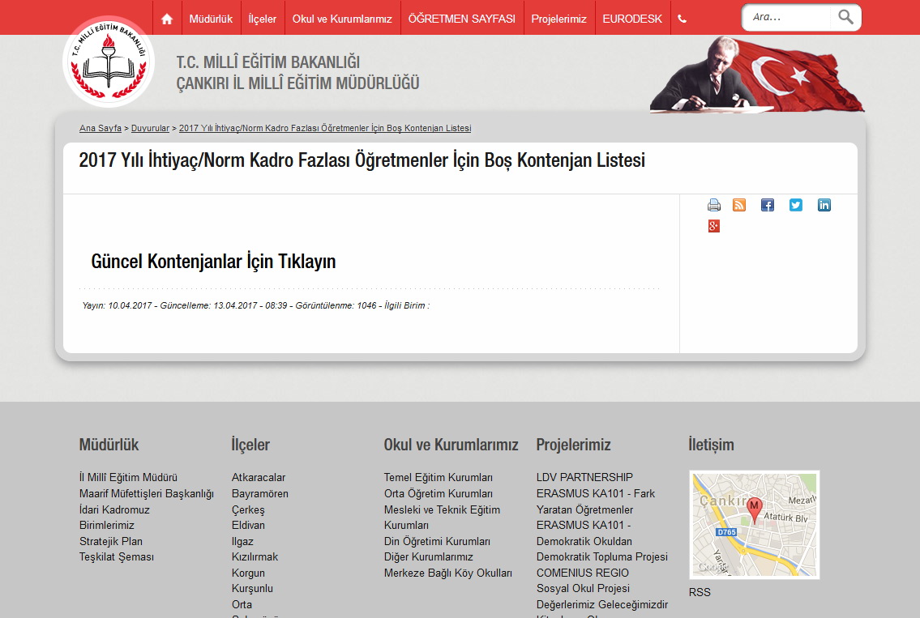This screenshot has height=618, width=920.
Task: Open Güncel Kontenjanlar İçin Tıklayın link
Action: coord(213,262)
